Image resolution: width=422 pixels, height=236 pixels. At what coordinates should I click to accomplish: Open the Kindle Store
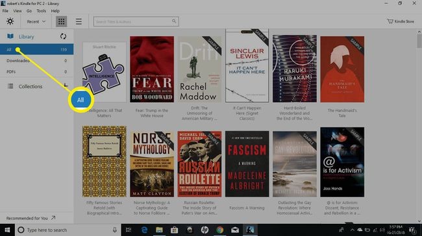[401, 21]
